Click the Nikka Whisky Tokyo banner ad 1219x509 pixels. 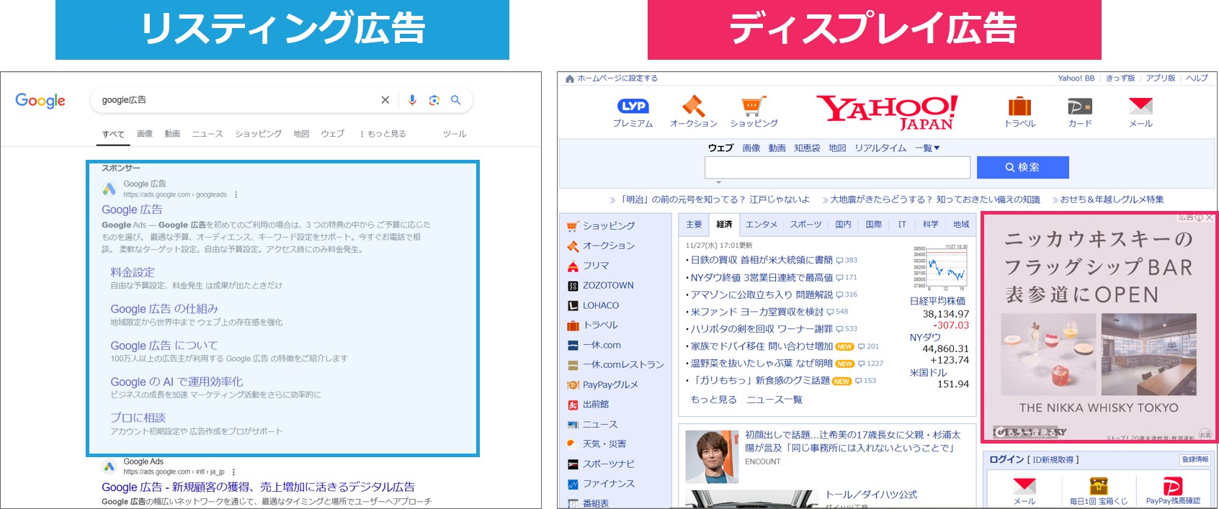point(1099,327)
